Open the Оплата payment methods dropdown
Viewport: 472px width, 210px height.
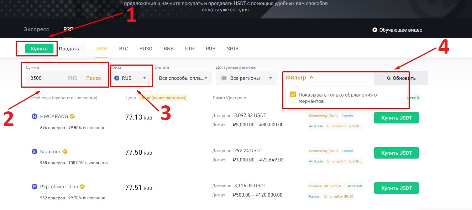pos(183,78)
